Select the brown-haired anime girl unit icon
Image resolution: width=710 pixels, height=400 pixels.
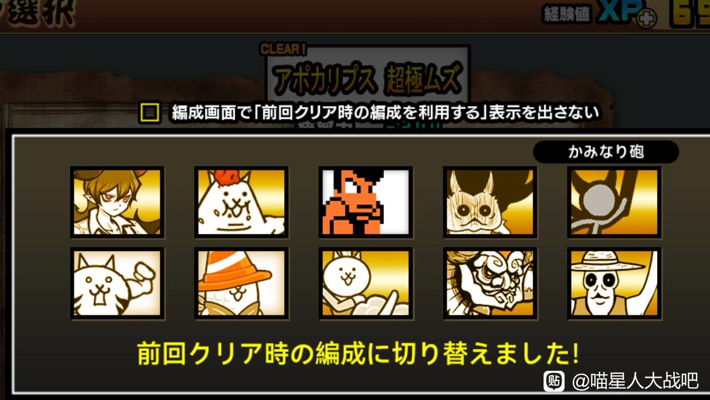pos(117,203)
